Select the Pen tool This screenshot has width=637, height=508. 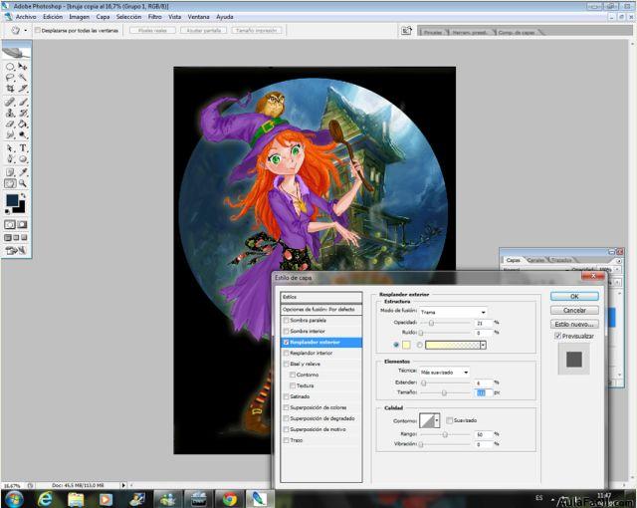click(x=10, y=159)
